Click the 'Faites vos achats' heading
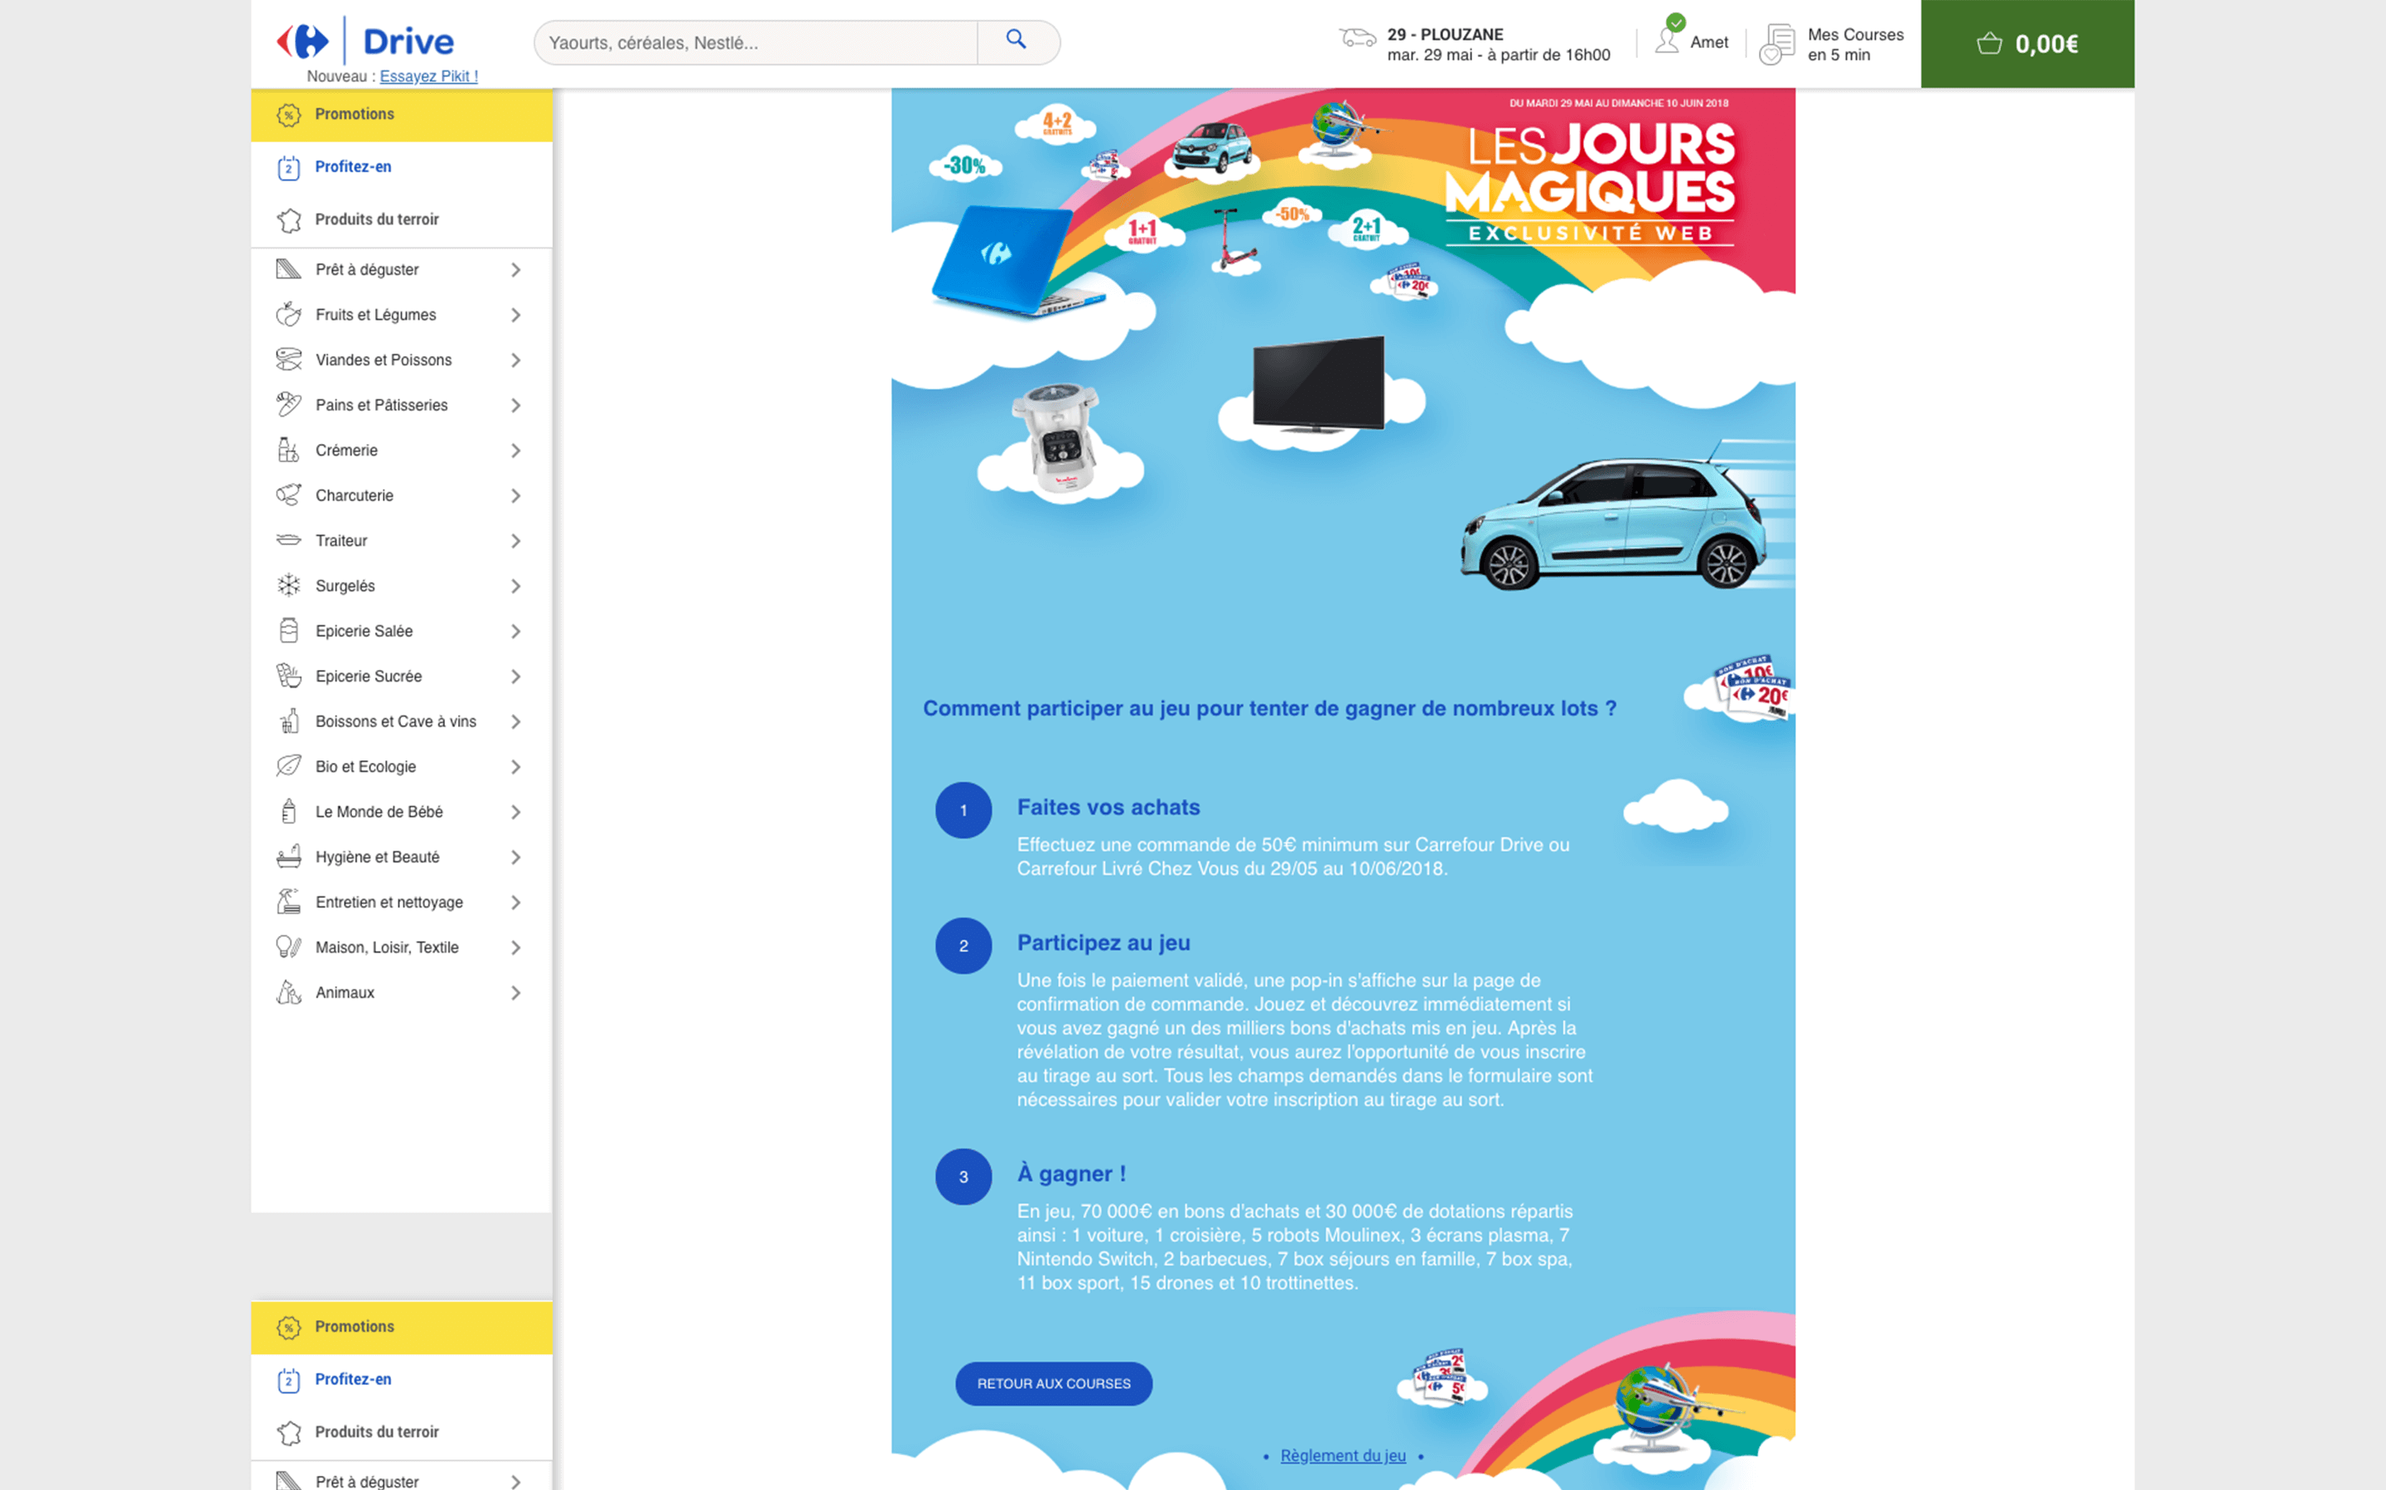Viewport: 2386px width, 1490px height. coord(1108,807)
